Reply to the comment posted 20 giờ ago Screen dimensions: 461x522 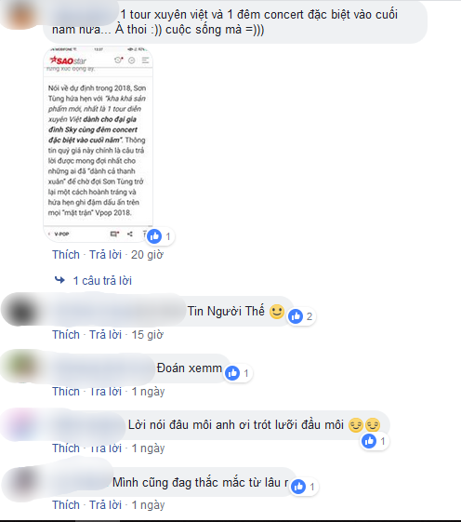pyautogui.click(x=105, y=255)
